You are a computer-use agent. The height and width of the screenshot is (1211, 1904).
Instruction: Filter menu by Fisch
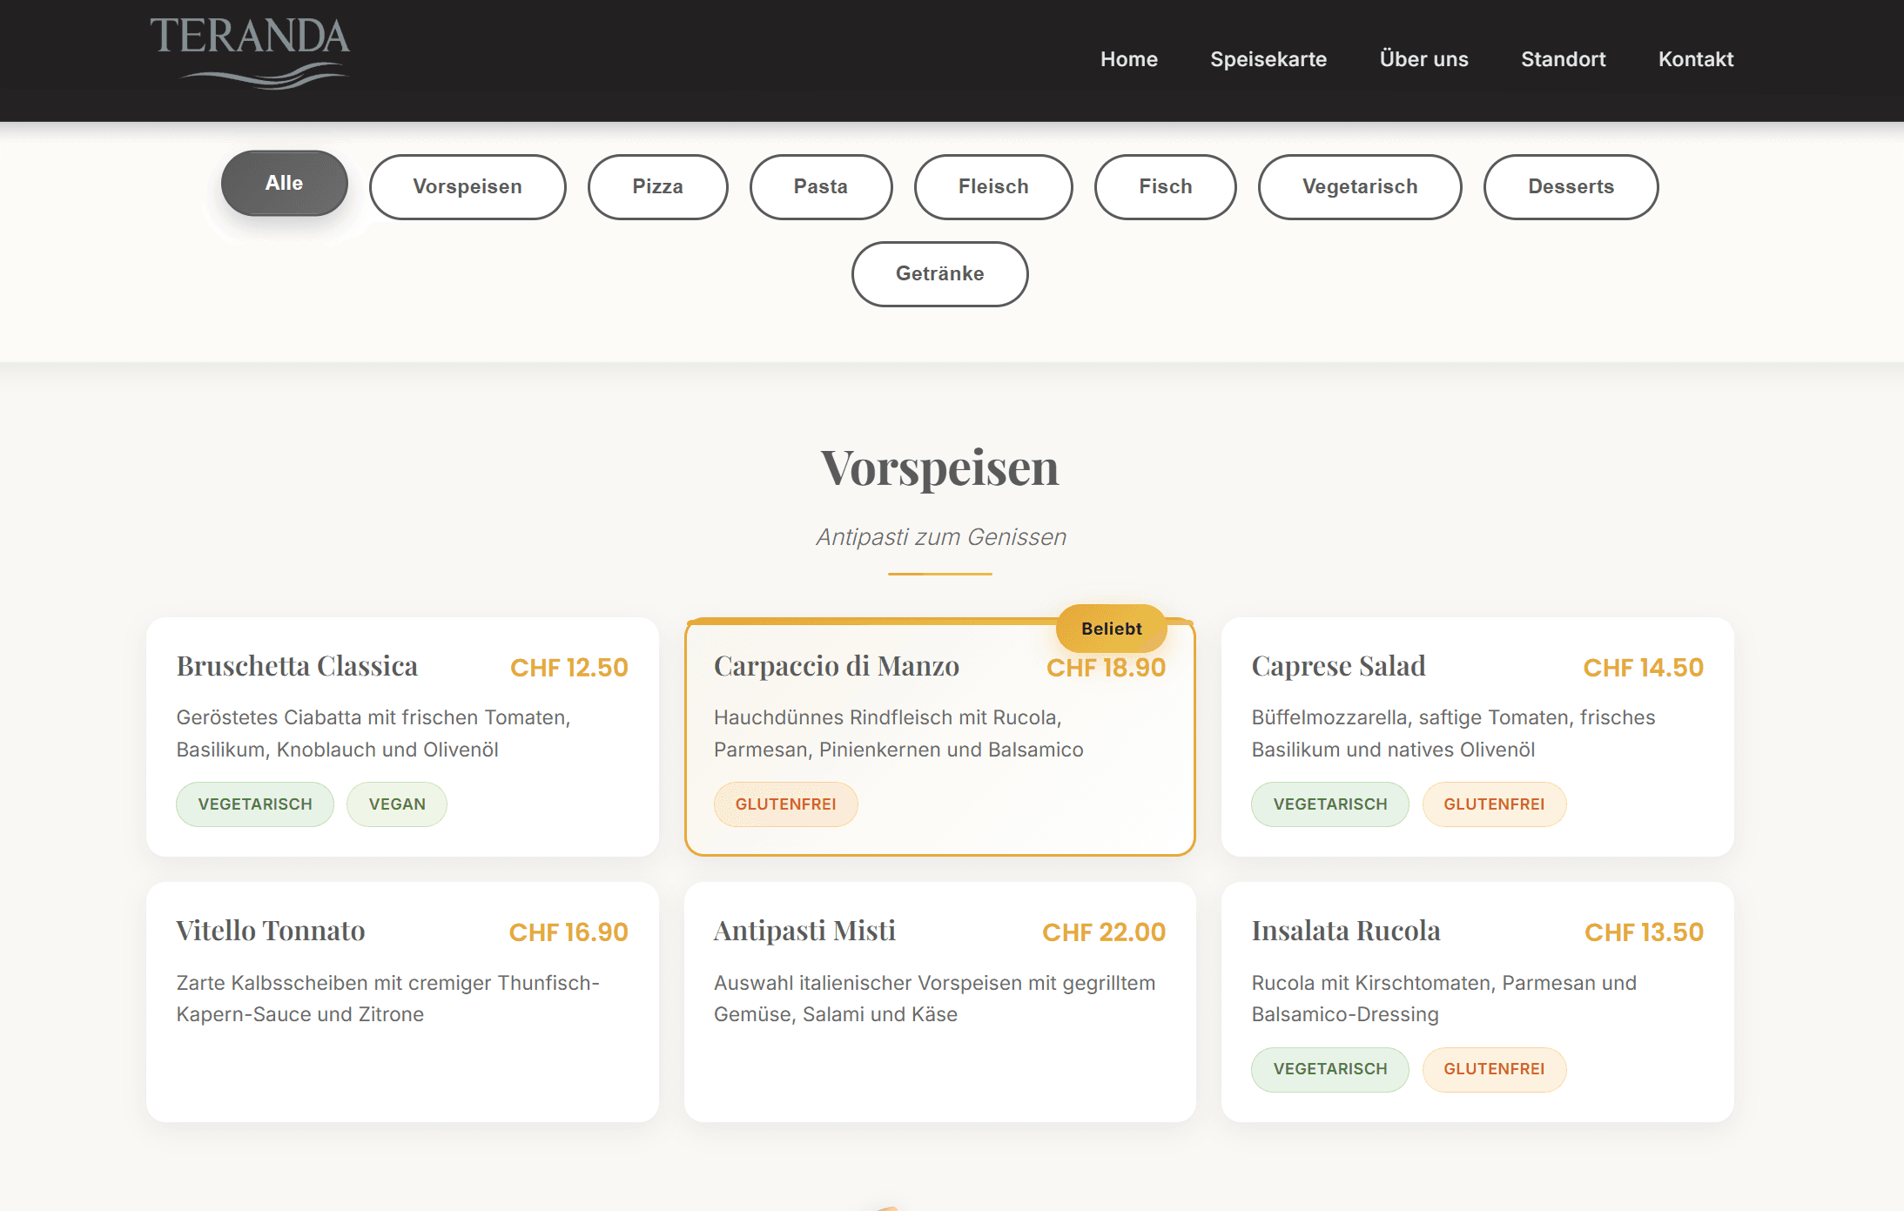click(x=1165, y=186)
